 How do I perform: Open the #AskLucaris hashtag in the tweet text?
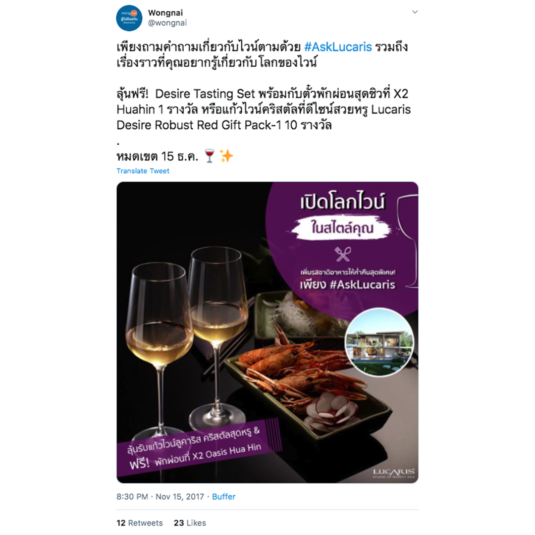click(338, 47)
